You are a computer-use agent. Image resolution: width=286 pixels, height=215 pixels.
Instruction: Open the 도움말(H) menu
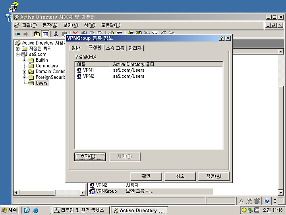pos(111,25)
